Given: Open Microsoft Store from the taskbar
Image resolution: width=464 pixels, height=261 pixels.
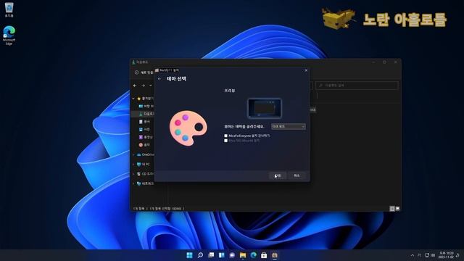Looking at the screenshot, I should click(264, 255).
